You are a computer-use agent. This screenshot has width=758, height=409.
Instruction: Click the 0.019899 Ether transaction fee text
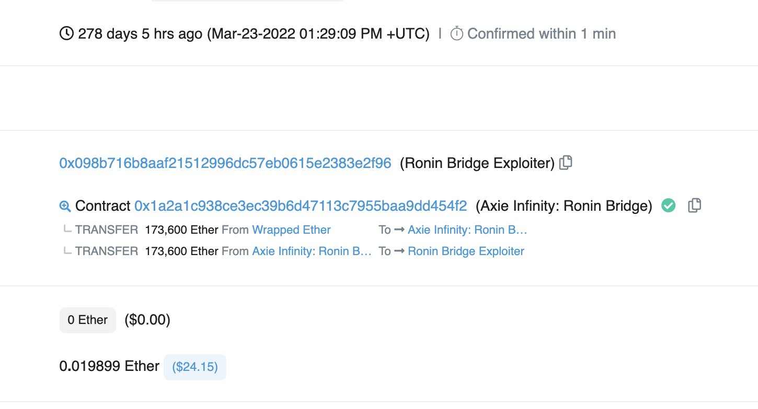[x=109, y=366]
